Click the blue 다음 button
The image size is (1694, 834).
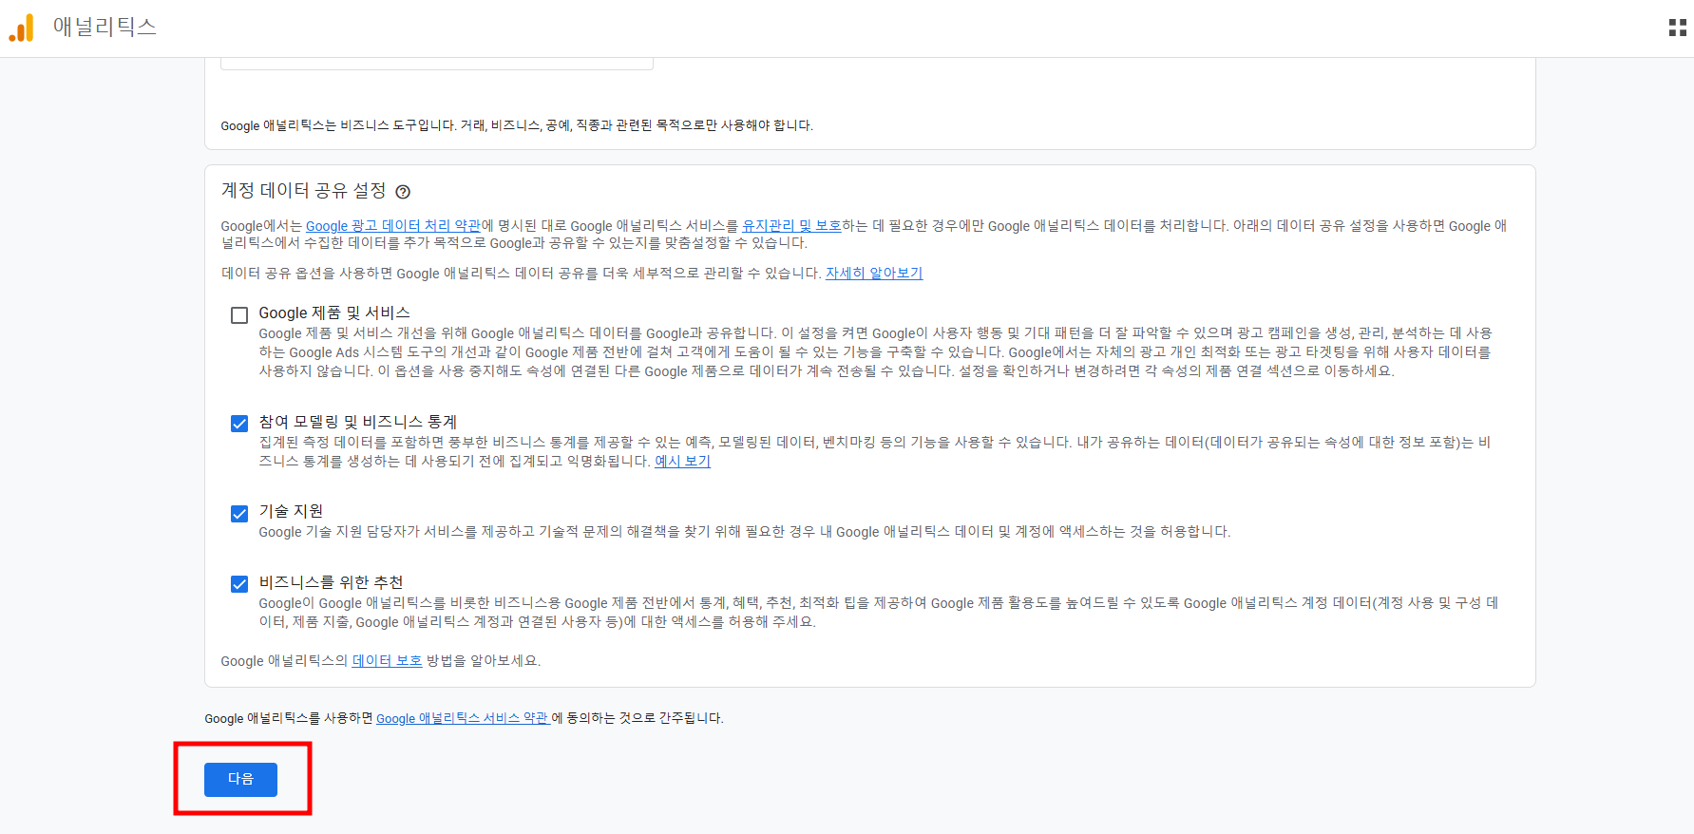pyautogui.click(x=240, y=779)
